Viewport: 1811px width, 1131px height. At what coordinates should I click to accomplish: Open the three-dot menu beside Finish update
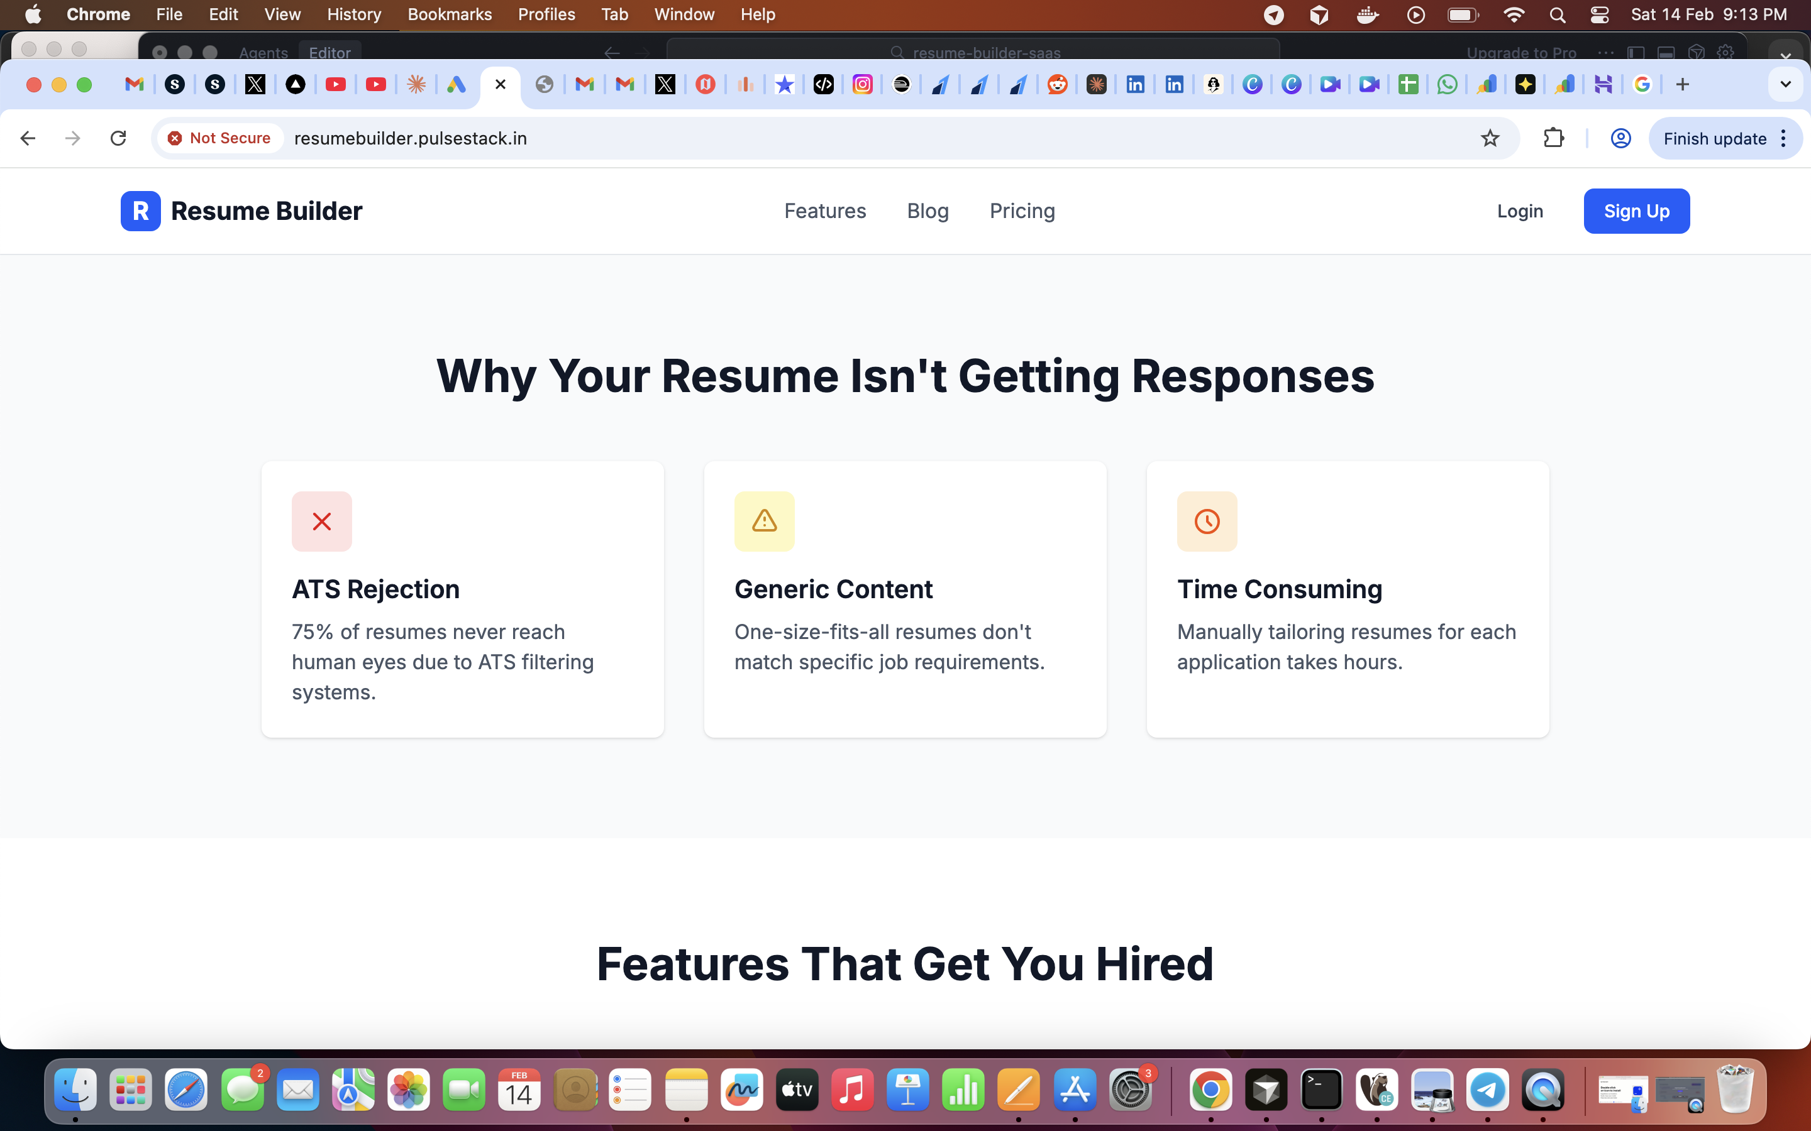[1783, 138]
